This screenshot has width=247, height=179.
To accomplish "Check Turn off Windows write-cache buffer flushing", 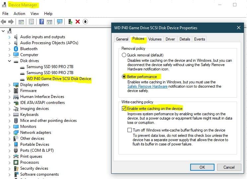I will 129,130.
